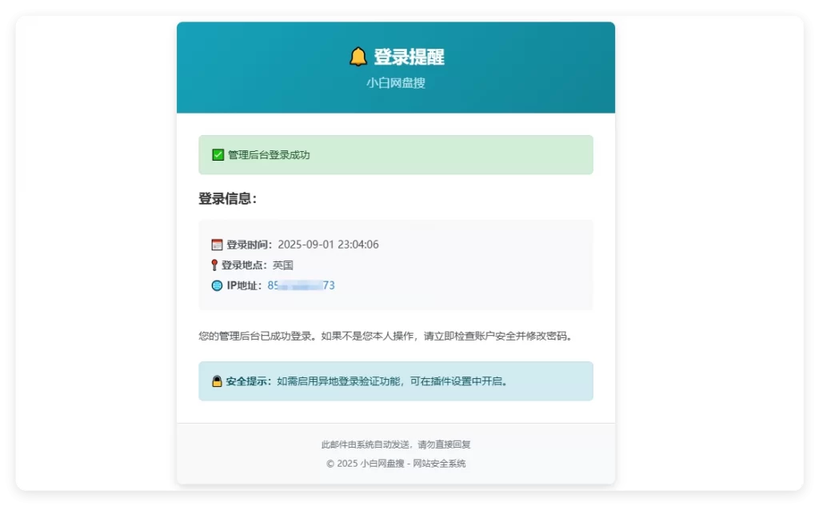The width and height of the screenshot is (819, 506).
Task: Click the © 2025 copyright footer text
Action: (x=395, y=464)
